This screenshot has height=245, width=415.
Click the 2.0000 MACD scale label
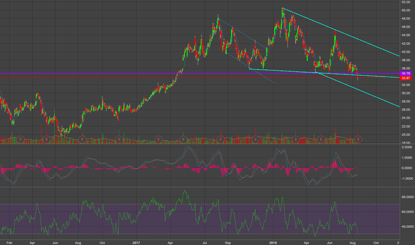(407, 147)
